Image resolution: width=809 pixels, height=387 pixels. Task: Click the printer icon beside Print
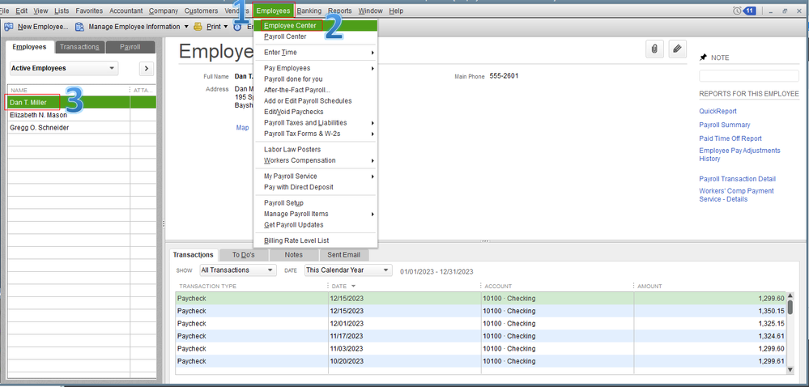(x=198, y=27)
